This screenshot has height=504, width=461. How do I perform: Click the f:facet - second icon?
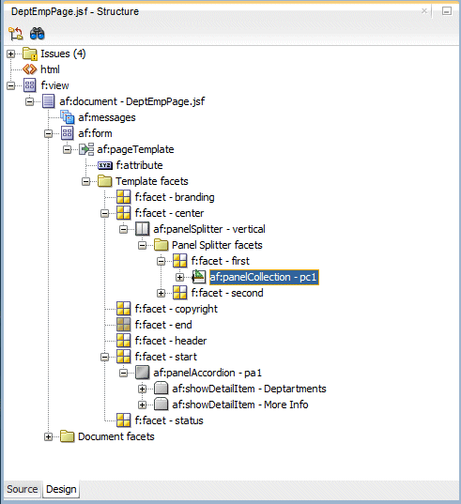click(x=179, y=293)
